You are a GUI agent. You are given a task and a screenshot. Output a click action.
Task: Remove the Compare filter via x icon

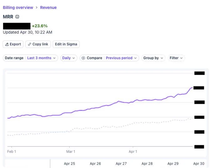coord(83,58)
